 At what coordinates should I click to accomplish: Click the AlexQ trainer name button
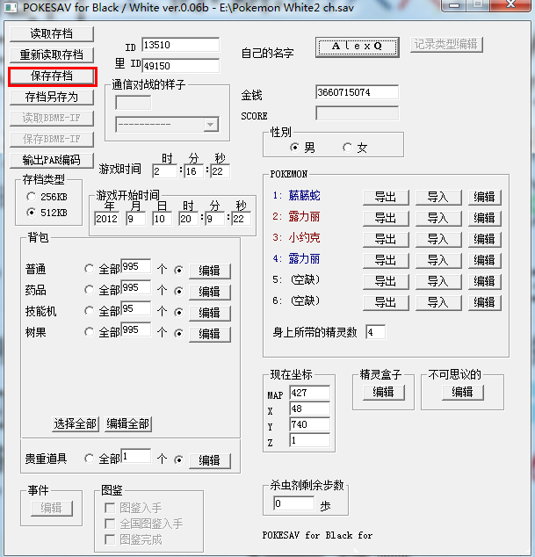357,46
